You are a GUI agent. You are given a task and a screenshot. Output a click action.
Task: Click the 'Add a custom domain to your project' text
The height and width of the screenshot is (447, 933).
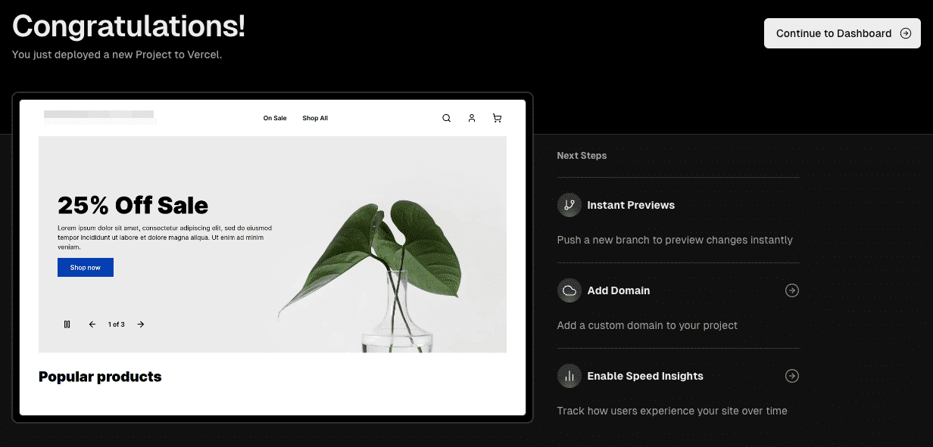point(647,325)
